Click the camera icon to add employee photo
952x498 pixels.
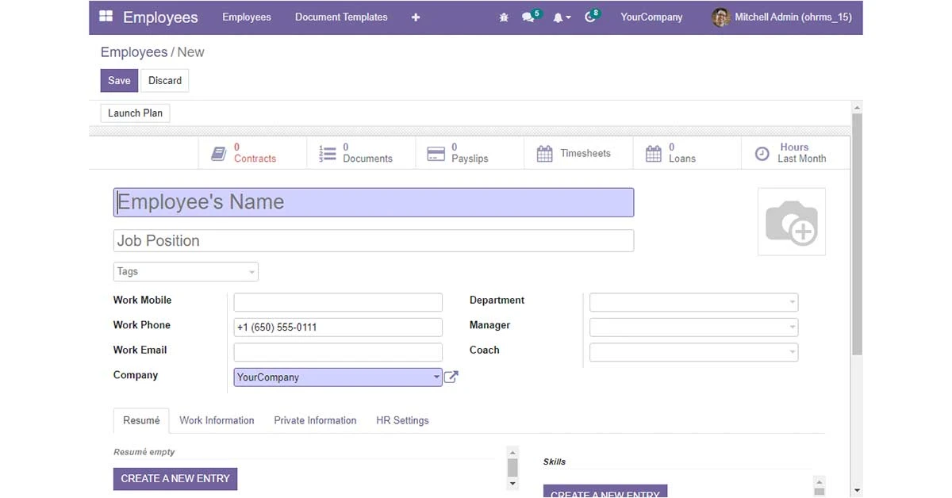(x=791, y=223)
